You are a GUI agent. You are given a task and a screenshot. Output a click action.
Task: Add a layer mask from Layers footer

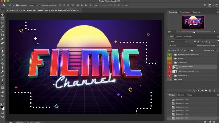coord(198,91)
